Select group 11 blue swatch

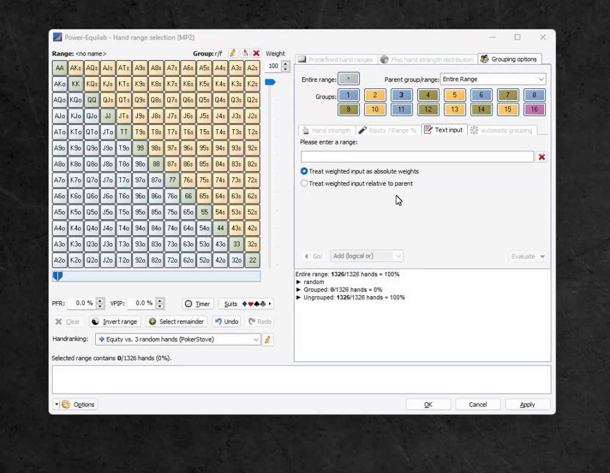coord(401,110)
